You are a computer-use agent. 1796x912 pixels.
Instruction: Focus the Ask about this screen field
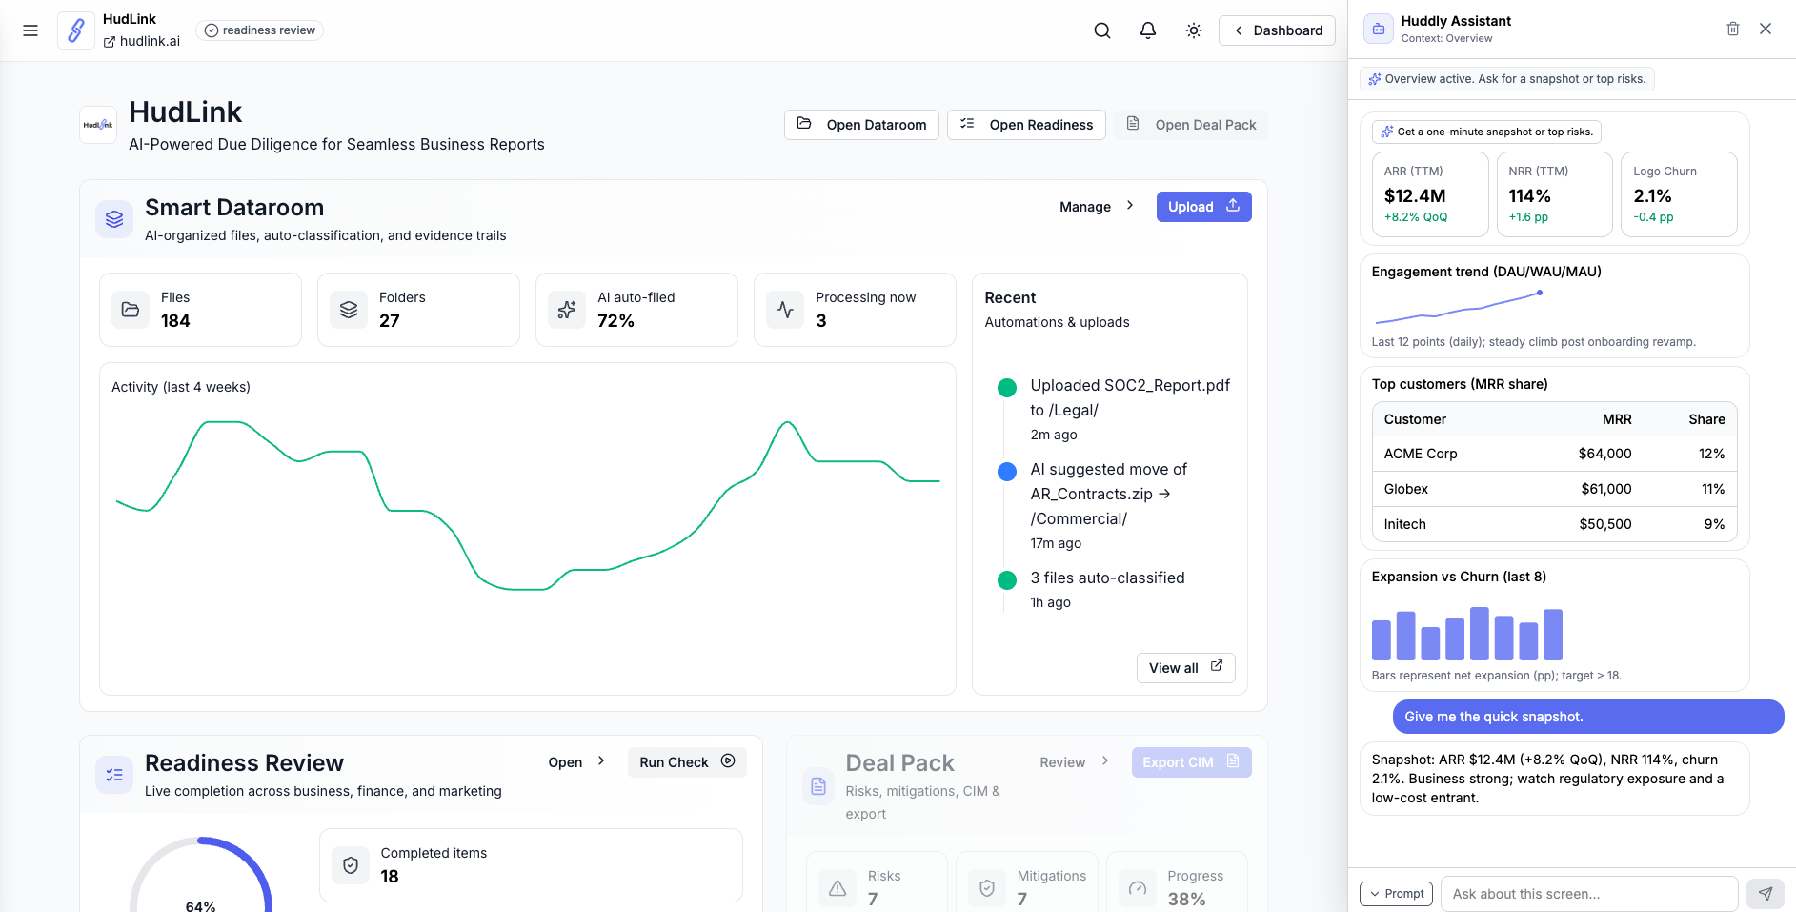(1588, 894)
